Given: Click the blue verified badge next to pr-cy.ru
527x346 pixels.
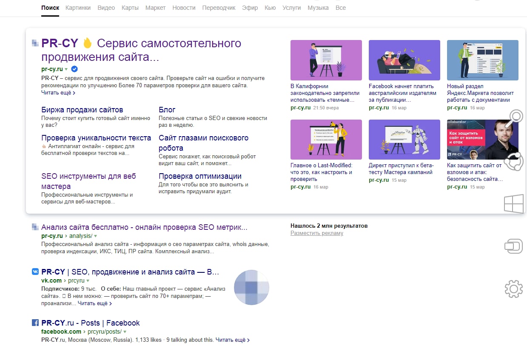Looking at the screenshot, I should (x=74, y=69).
